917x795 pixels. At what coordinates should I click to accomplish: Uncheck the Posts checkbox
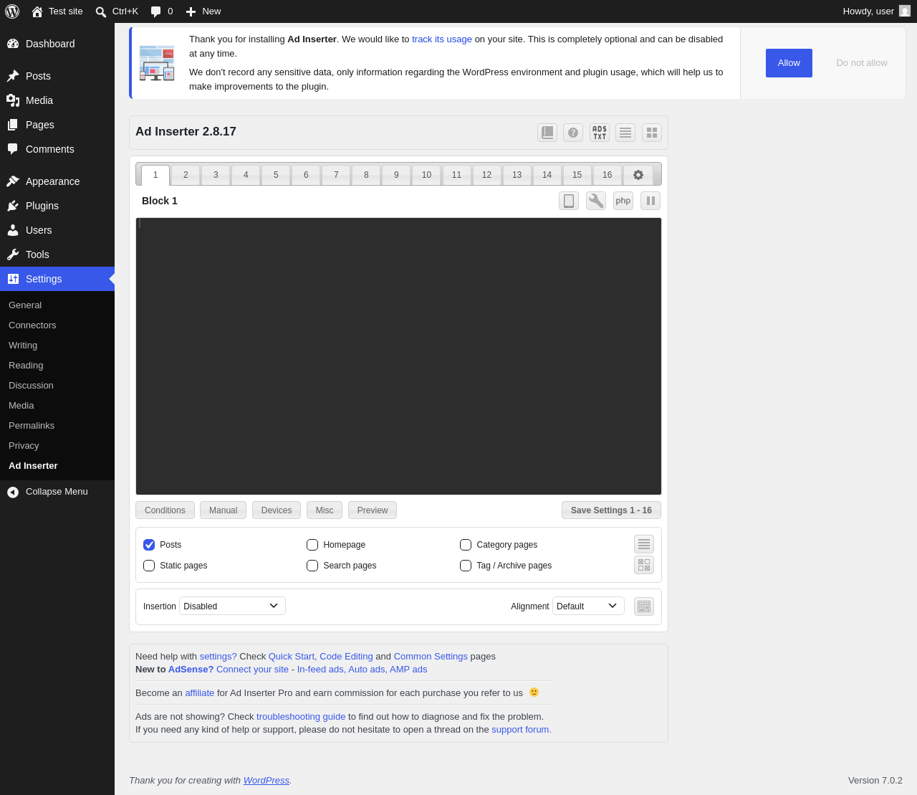coord(149,545)
